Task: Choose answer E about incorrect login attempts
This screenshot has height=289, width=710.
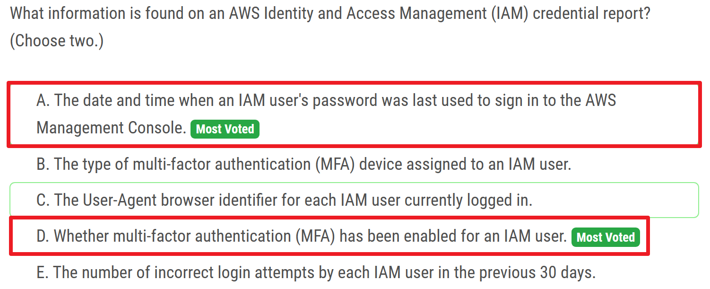Action: (316, 272)
